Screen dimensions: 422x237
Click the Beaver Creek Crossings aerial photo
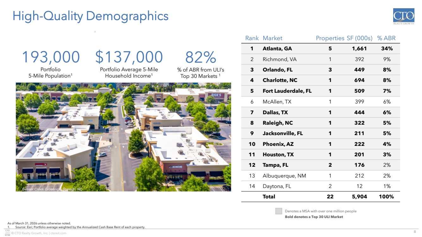(x=123, y=137)
